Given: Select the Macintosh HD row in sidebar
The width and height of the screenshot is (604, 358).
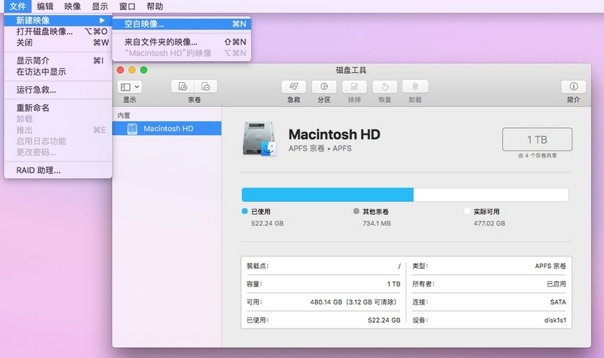Looking at the screenshot, I should point(167,128).
